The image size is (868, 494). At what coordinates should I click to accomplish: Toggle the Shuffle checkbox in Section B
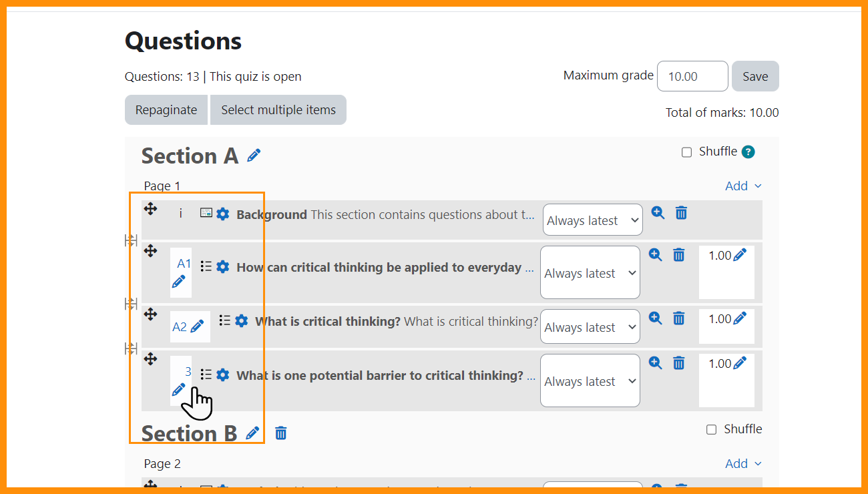pos(712,429)
